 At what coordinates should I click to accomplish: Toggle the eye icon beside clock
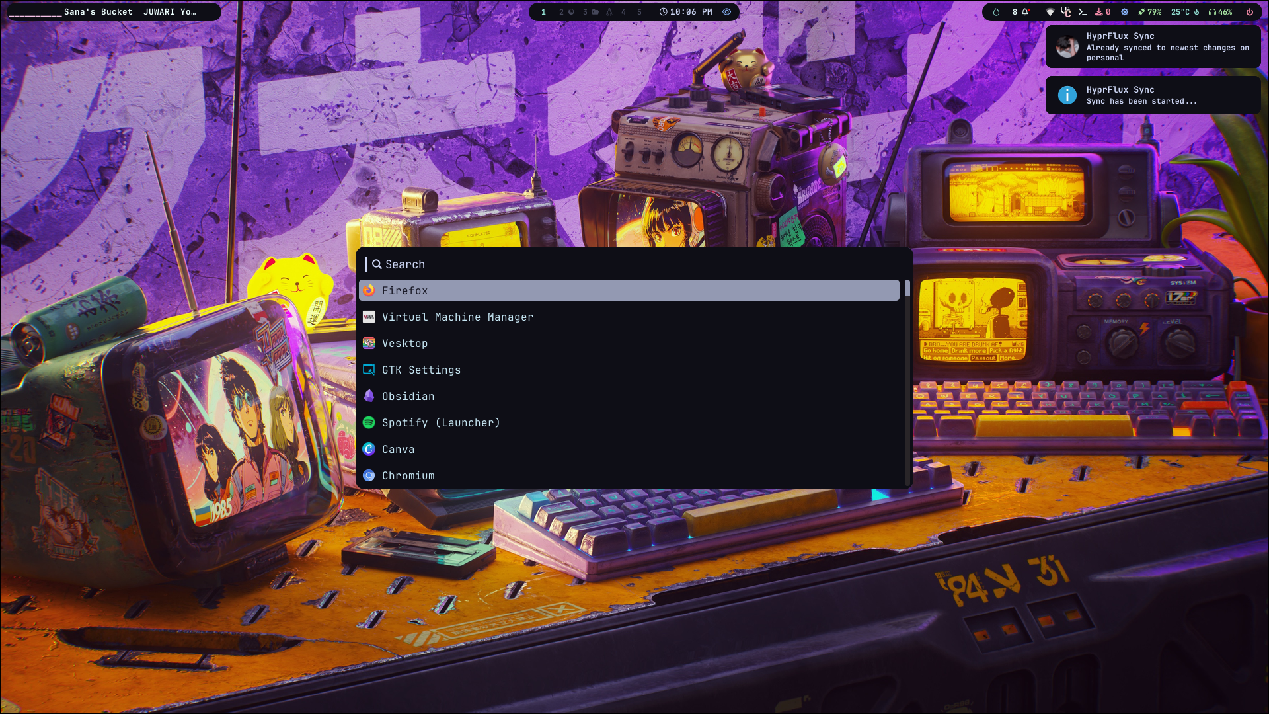tap(726, 12)
